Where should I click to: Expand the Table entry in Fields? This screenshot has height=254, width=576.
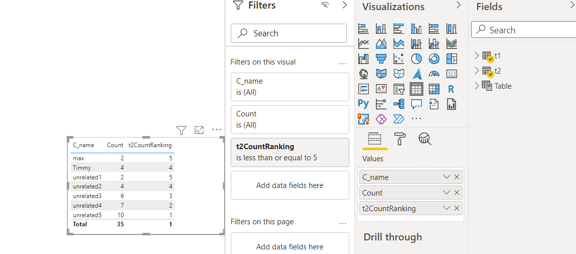(x=477, y=86)
